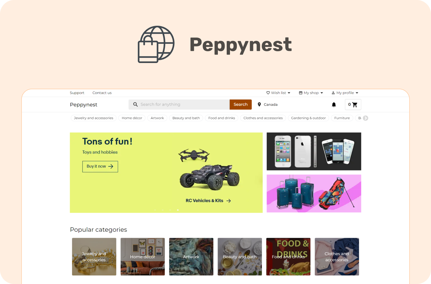Click the My profile person icon
Image resolution: width=431 pixels, height=284 pixels.
333,93
